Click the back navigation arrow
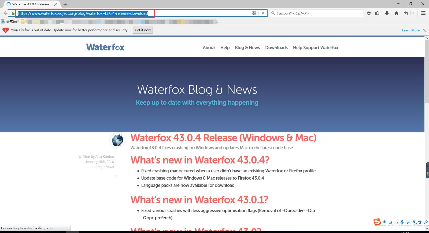429x233 pixels. [6, 13]
